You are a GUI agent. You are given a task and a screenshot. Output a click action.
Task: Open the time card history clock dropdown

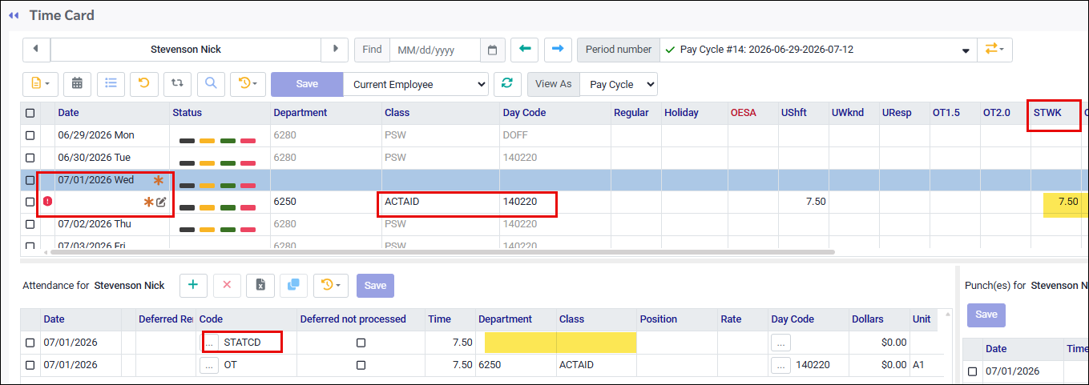pos(248,83)
